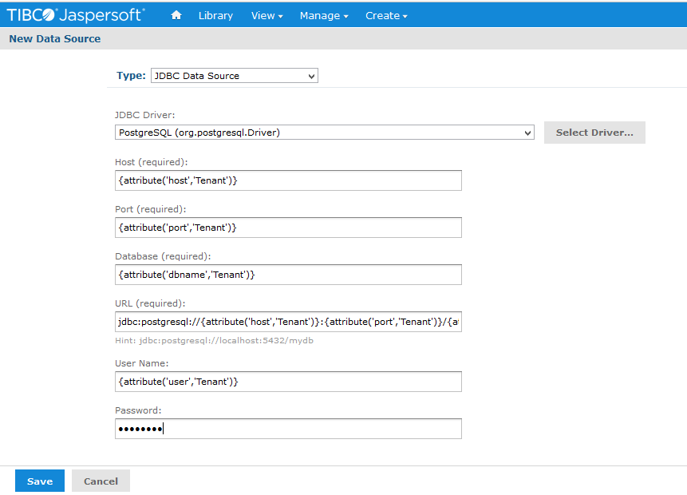Image resolution: width=687 pixels, height=495 pixels.
Task: Click the User Name label
Action: point(141,363)
